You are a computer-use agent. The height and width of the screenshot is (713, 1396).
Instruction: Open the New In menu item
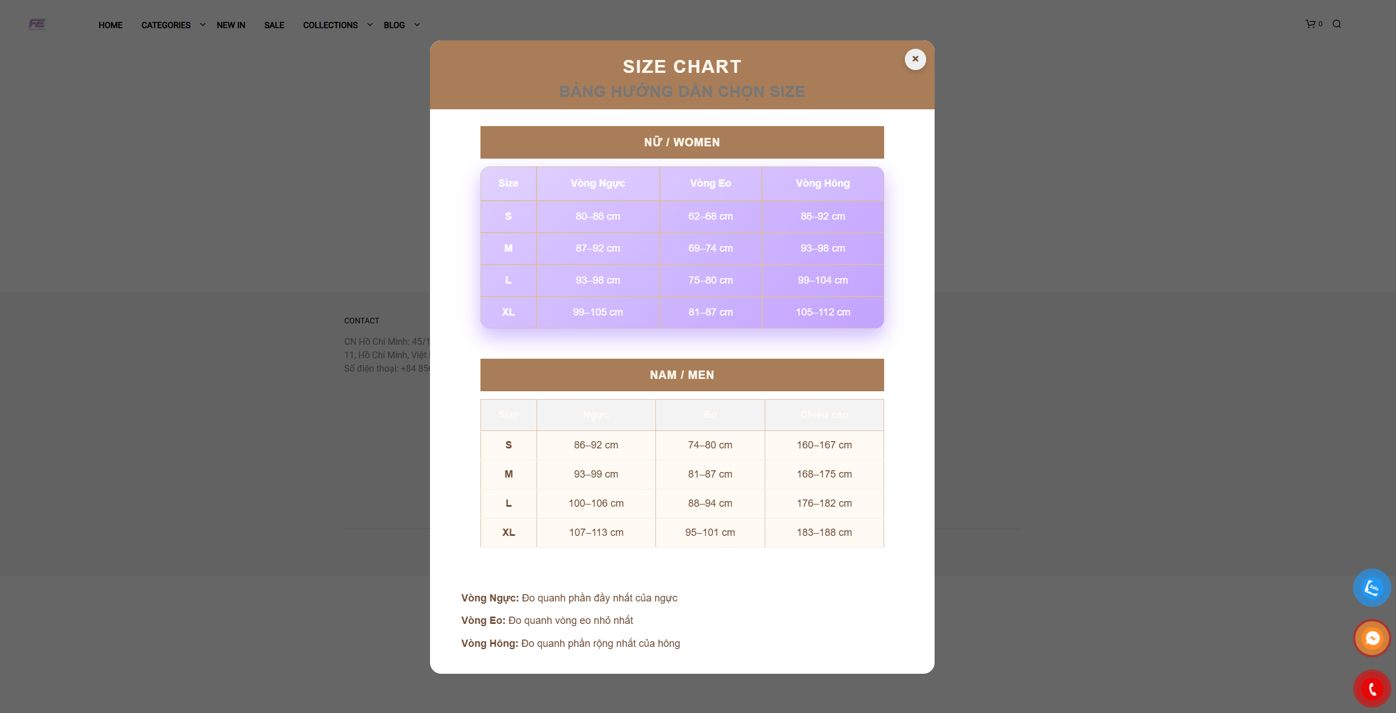pyautogui.click(x=231, y=25)
